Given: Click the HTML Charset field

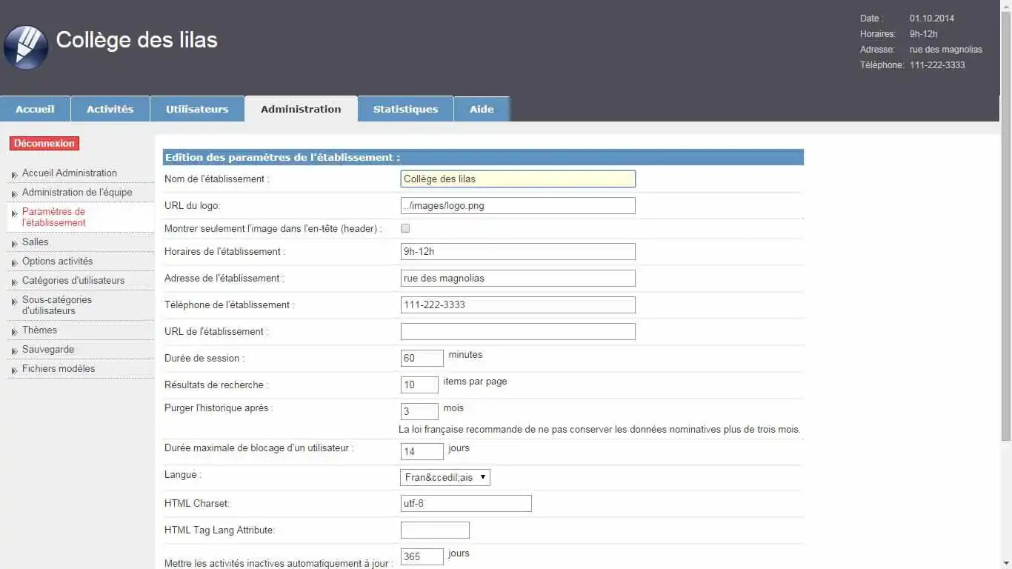Looking at the screenshot, I should 466,503.
